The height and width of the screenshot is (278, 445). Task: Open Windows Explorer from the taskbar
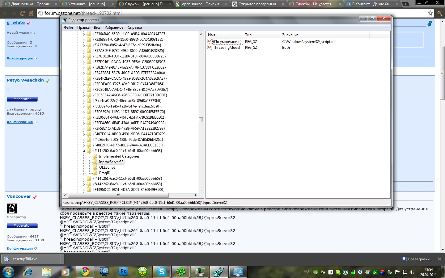click(46, 272)
